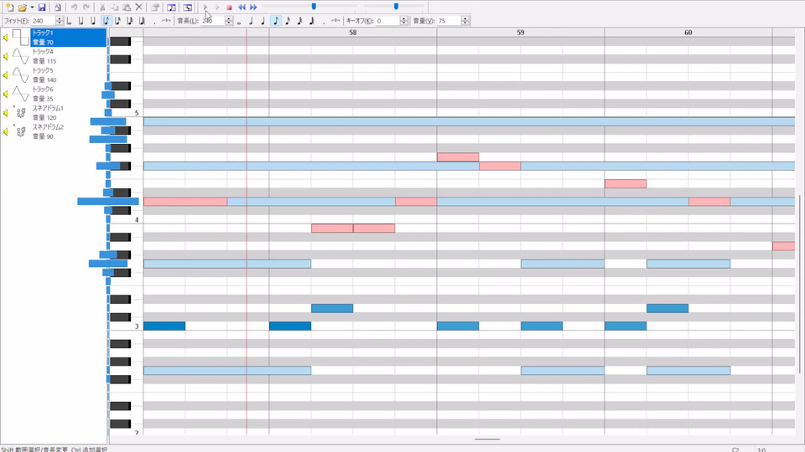The height and width of the screenshot is (452, 805).
Task: Expand the open-file dropdown arrow
Action: (32, 8)
